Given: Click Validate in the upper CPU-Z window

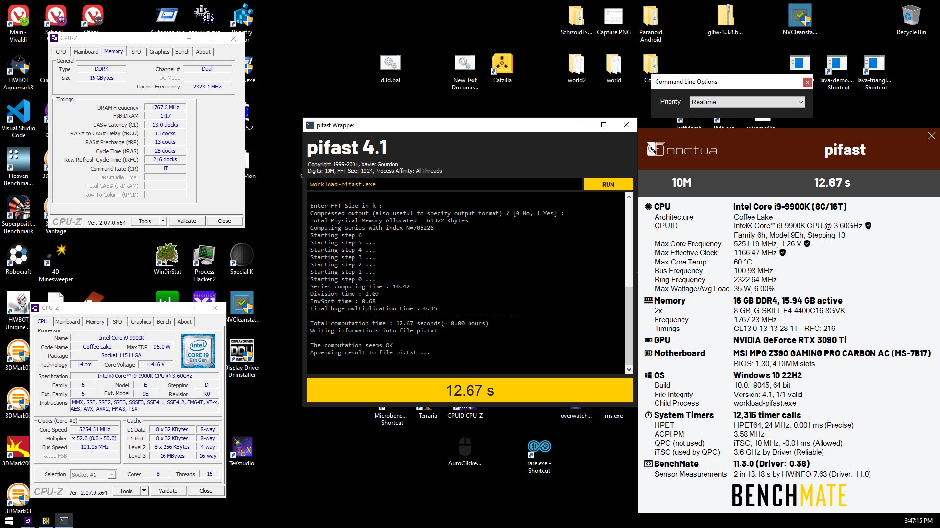Looking at the screenshot, I should [x=187, y=221].
